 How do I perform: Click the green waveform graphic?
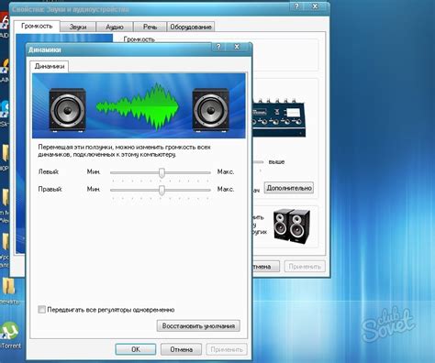[138, 107]
